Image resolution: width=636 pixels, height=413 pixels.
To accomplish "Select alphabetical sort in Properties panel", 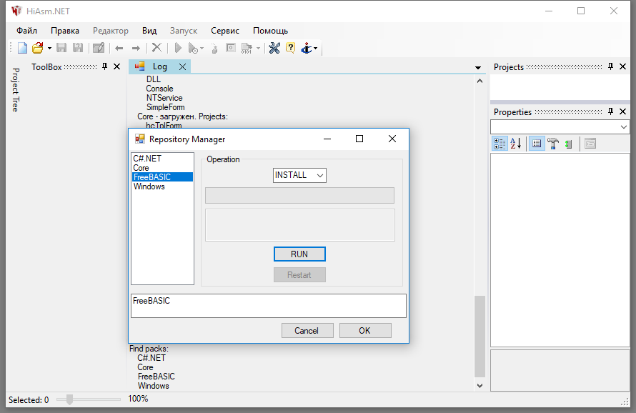I will click(516, 144).
